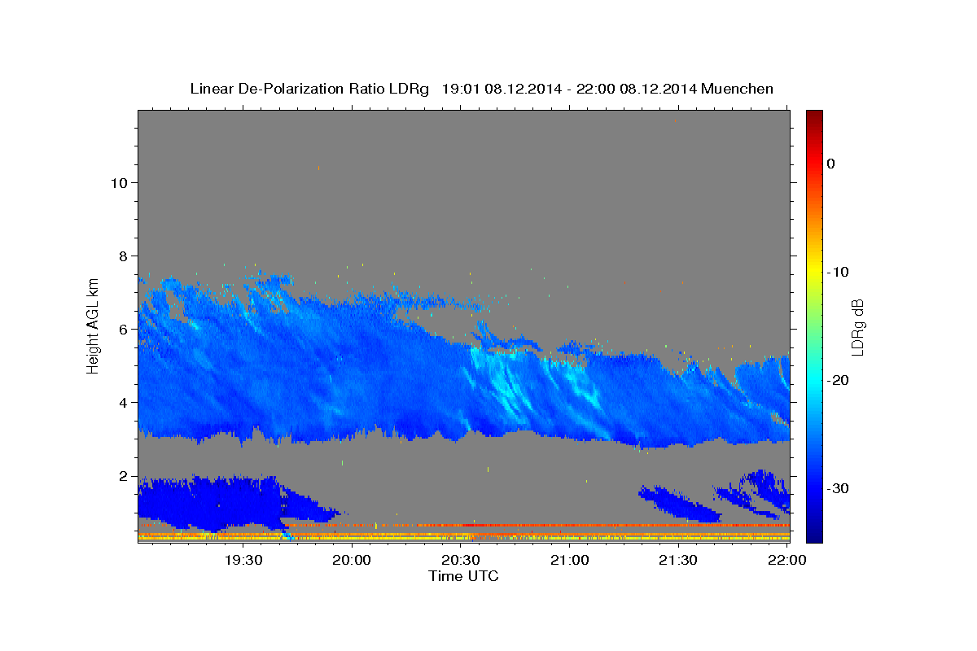This screenshot has width=977, height=651.
Task: Click the dark blue bottom of colorbar
Action: (814, 533)
